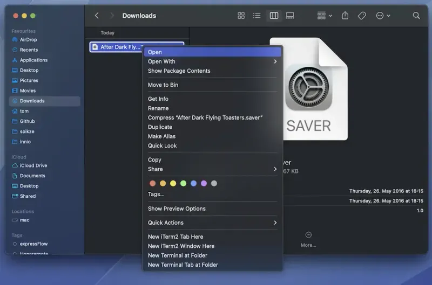Open the innio folder in sidebar
The image size is (432, 285).
pos(45,142)
